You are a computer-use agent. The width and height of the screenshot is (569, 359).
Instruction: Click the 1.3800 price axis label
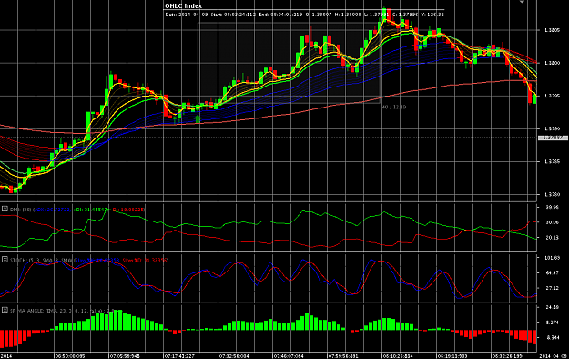pos(552,63)
